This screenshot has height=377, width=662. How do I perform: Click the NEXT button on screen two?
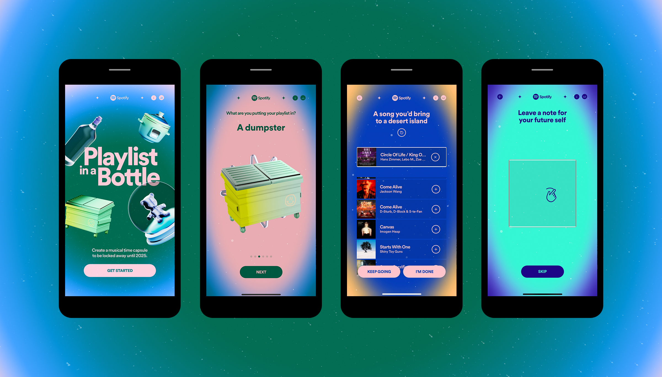coord(261,272)
